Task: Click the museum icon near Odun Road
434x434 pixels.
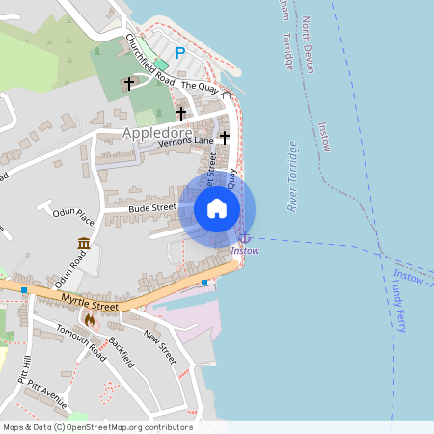Action: [x=84, y=243]
